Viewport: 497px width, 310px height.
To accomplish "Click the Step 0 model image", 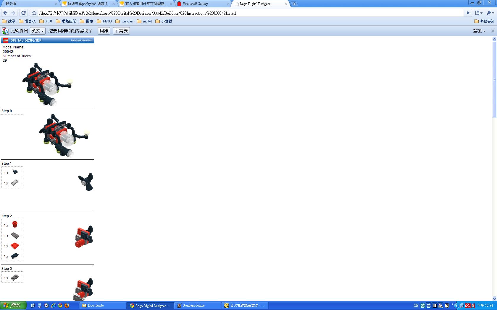I will point(64,136).
